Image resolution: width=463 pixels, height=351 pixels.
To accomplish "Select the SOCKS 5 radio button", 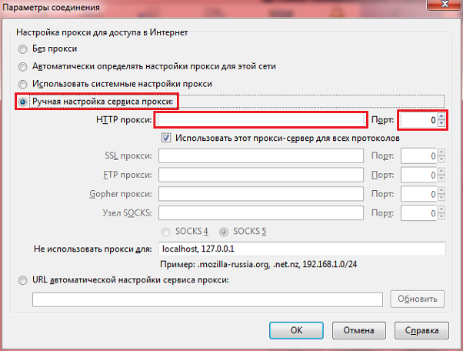I will click(x=224, y=232).
